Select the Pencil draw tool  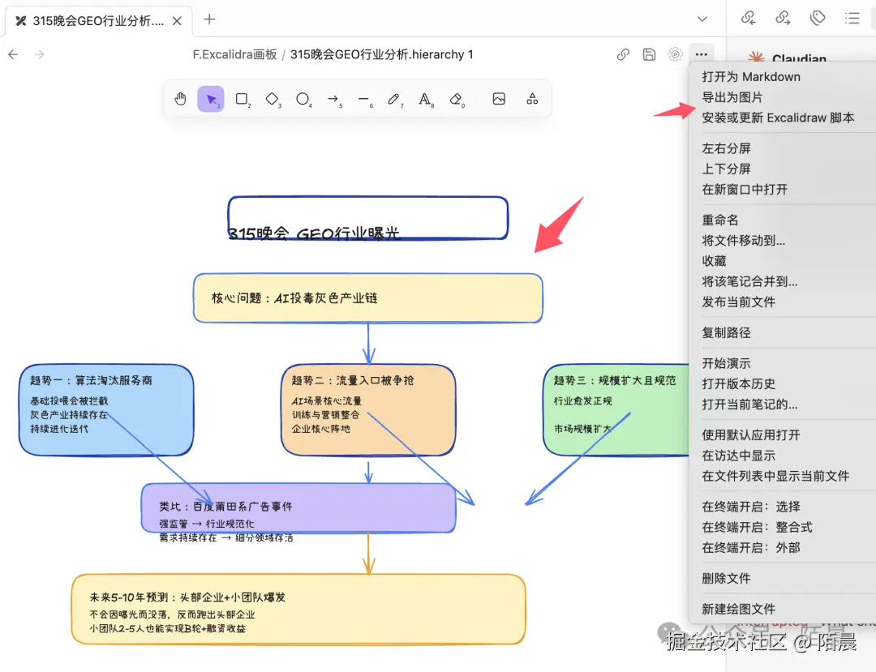click(394, 99)
